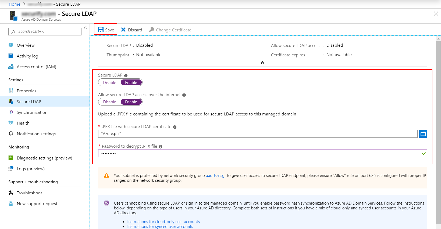This screenshot has height=229, width=441.
Task: Click the Discard X icon
Action: 123,30
